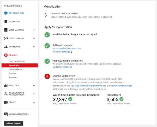The width and height of the screenshot is (157, 127).
Task: Open the AdSense settings link
Action: (x=61, y=52)
